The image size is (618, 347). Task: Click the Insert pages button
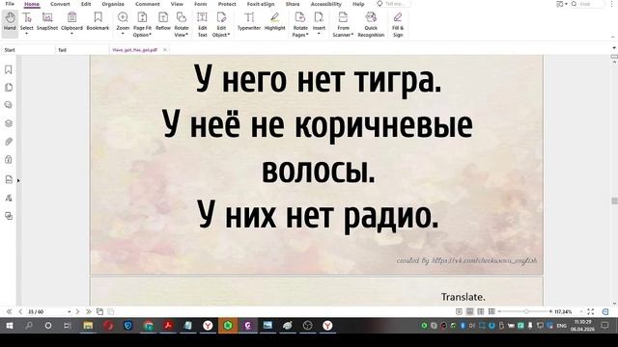coord(319,22)
